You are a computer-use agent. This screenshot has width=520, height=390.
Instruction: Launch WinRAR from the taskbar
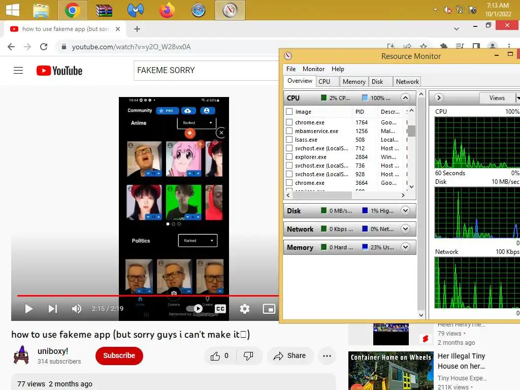[x=104, y=10]
